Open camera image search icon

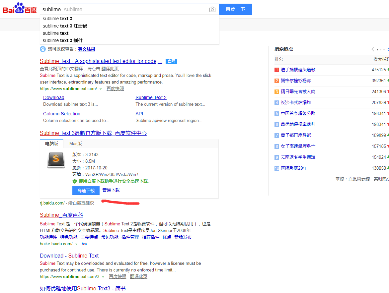point(212,9)
